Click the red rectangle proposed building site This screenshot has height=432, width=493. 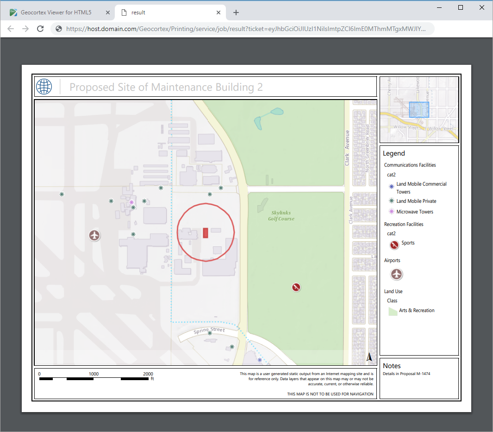206,233
